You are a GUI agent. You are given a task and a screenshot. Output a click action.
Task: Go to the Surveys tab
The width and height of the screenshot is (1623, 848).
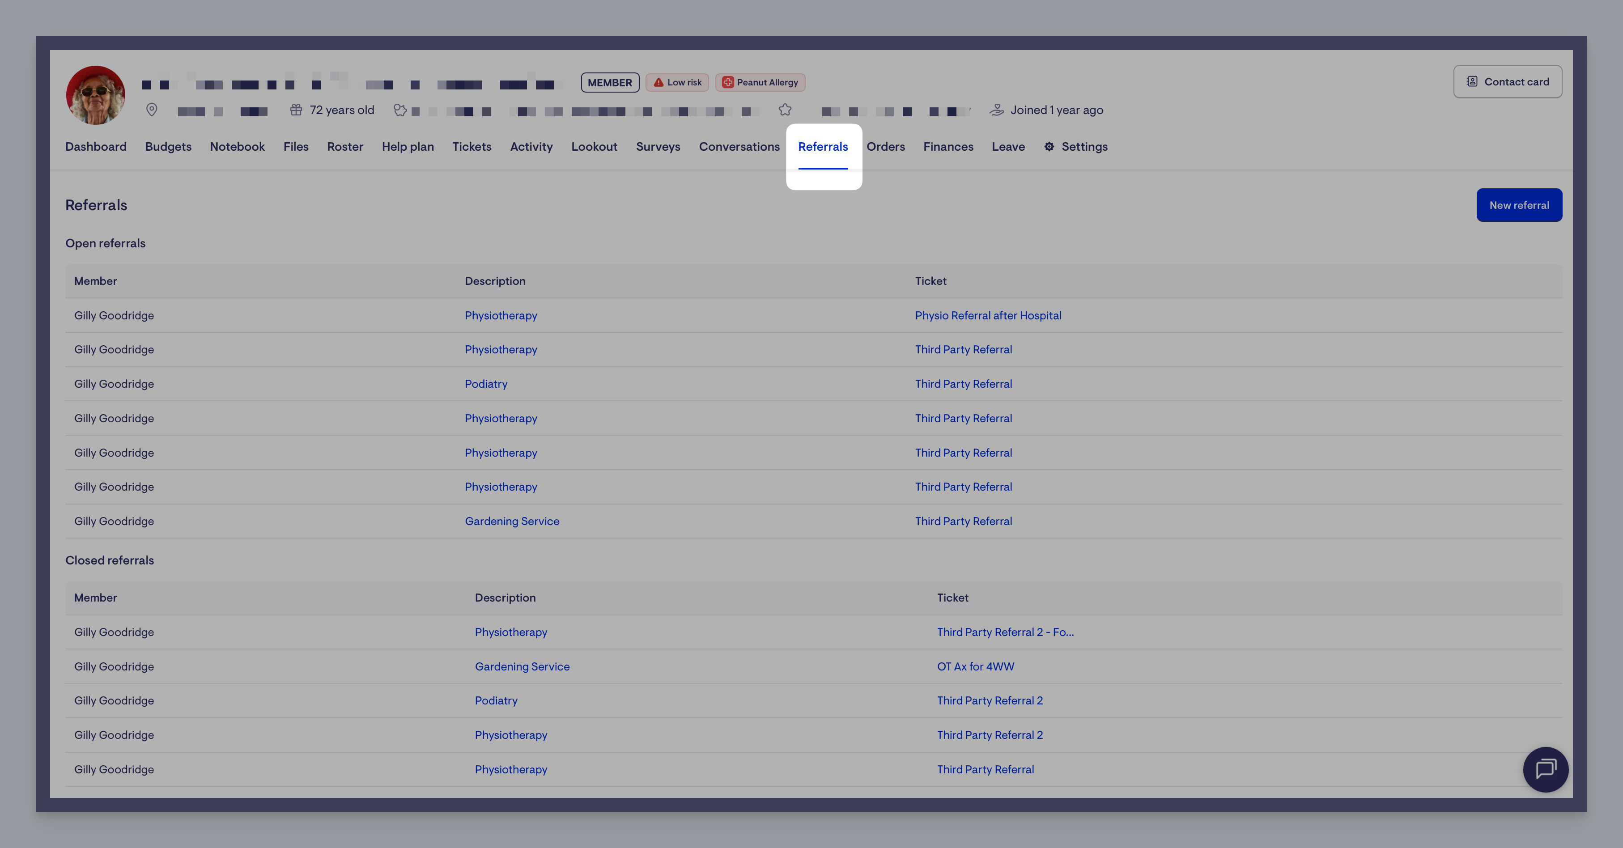tap(658, 147)
